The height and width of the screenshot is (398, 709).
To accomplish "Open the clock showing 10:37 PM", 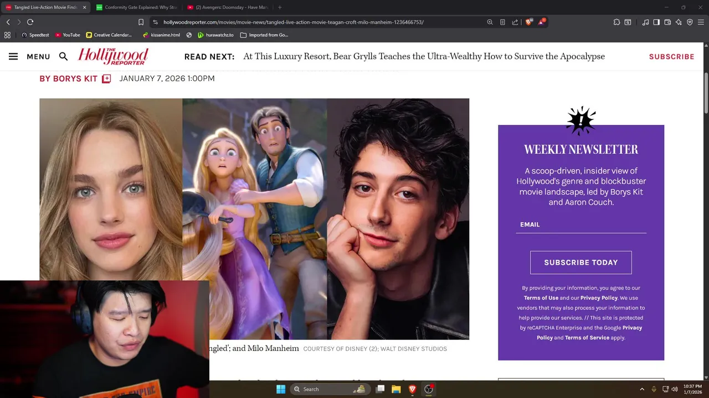I will tap(692, 389).
